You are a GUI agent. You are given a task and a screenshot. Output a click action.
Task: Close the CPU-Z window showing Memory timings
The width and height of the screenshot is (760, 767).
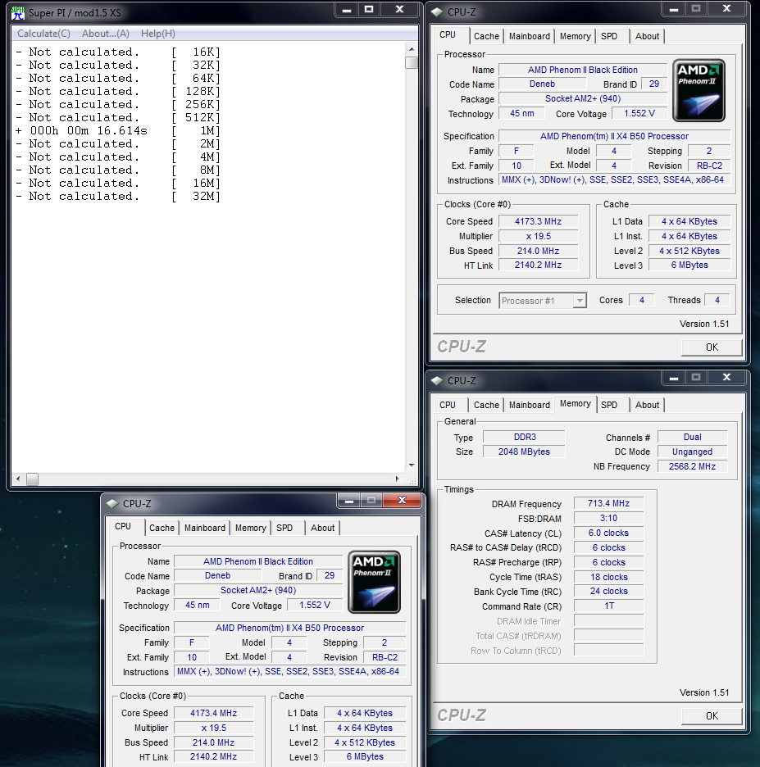(726, 377)
